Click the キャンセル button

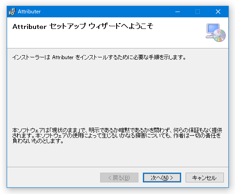coord(205,178)
